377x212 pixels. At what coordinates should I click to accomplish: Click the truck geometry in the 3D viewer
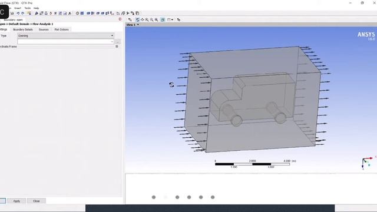click(x=253, y=99)
